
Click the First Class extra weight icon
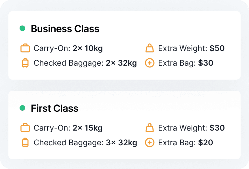150,127
